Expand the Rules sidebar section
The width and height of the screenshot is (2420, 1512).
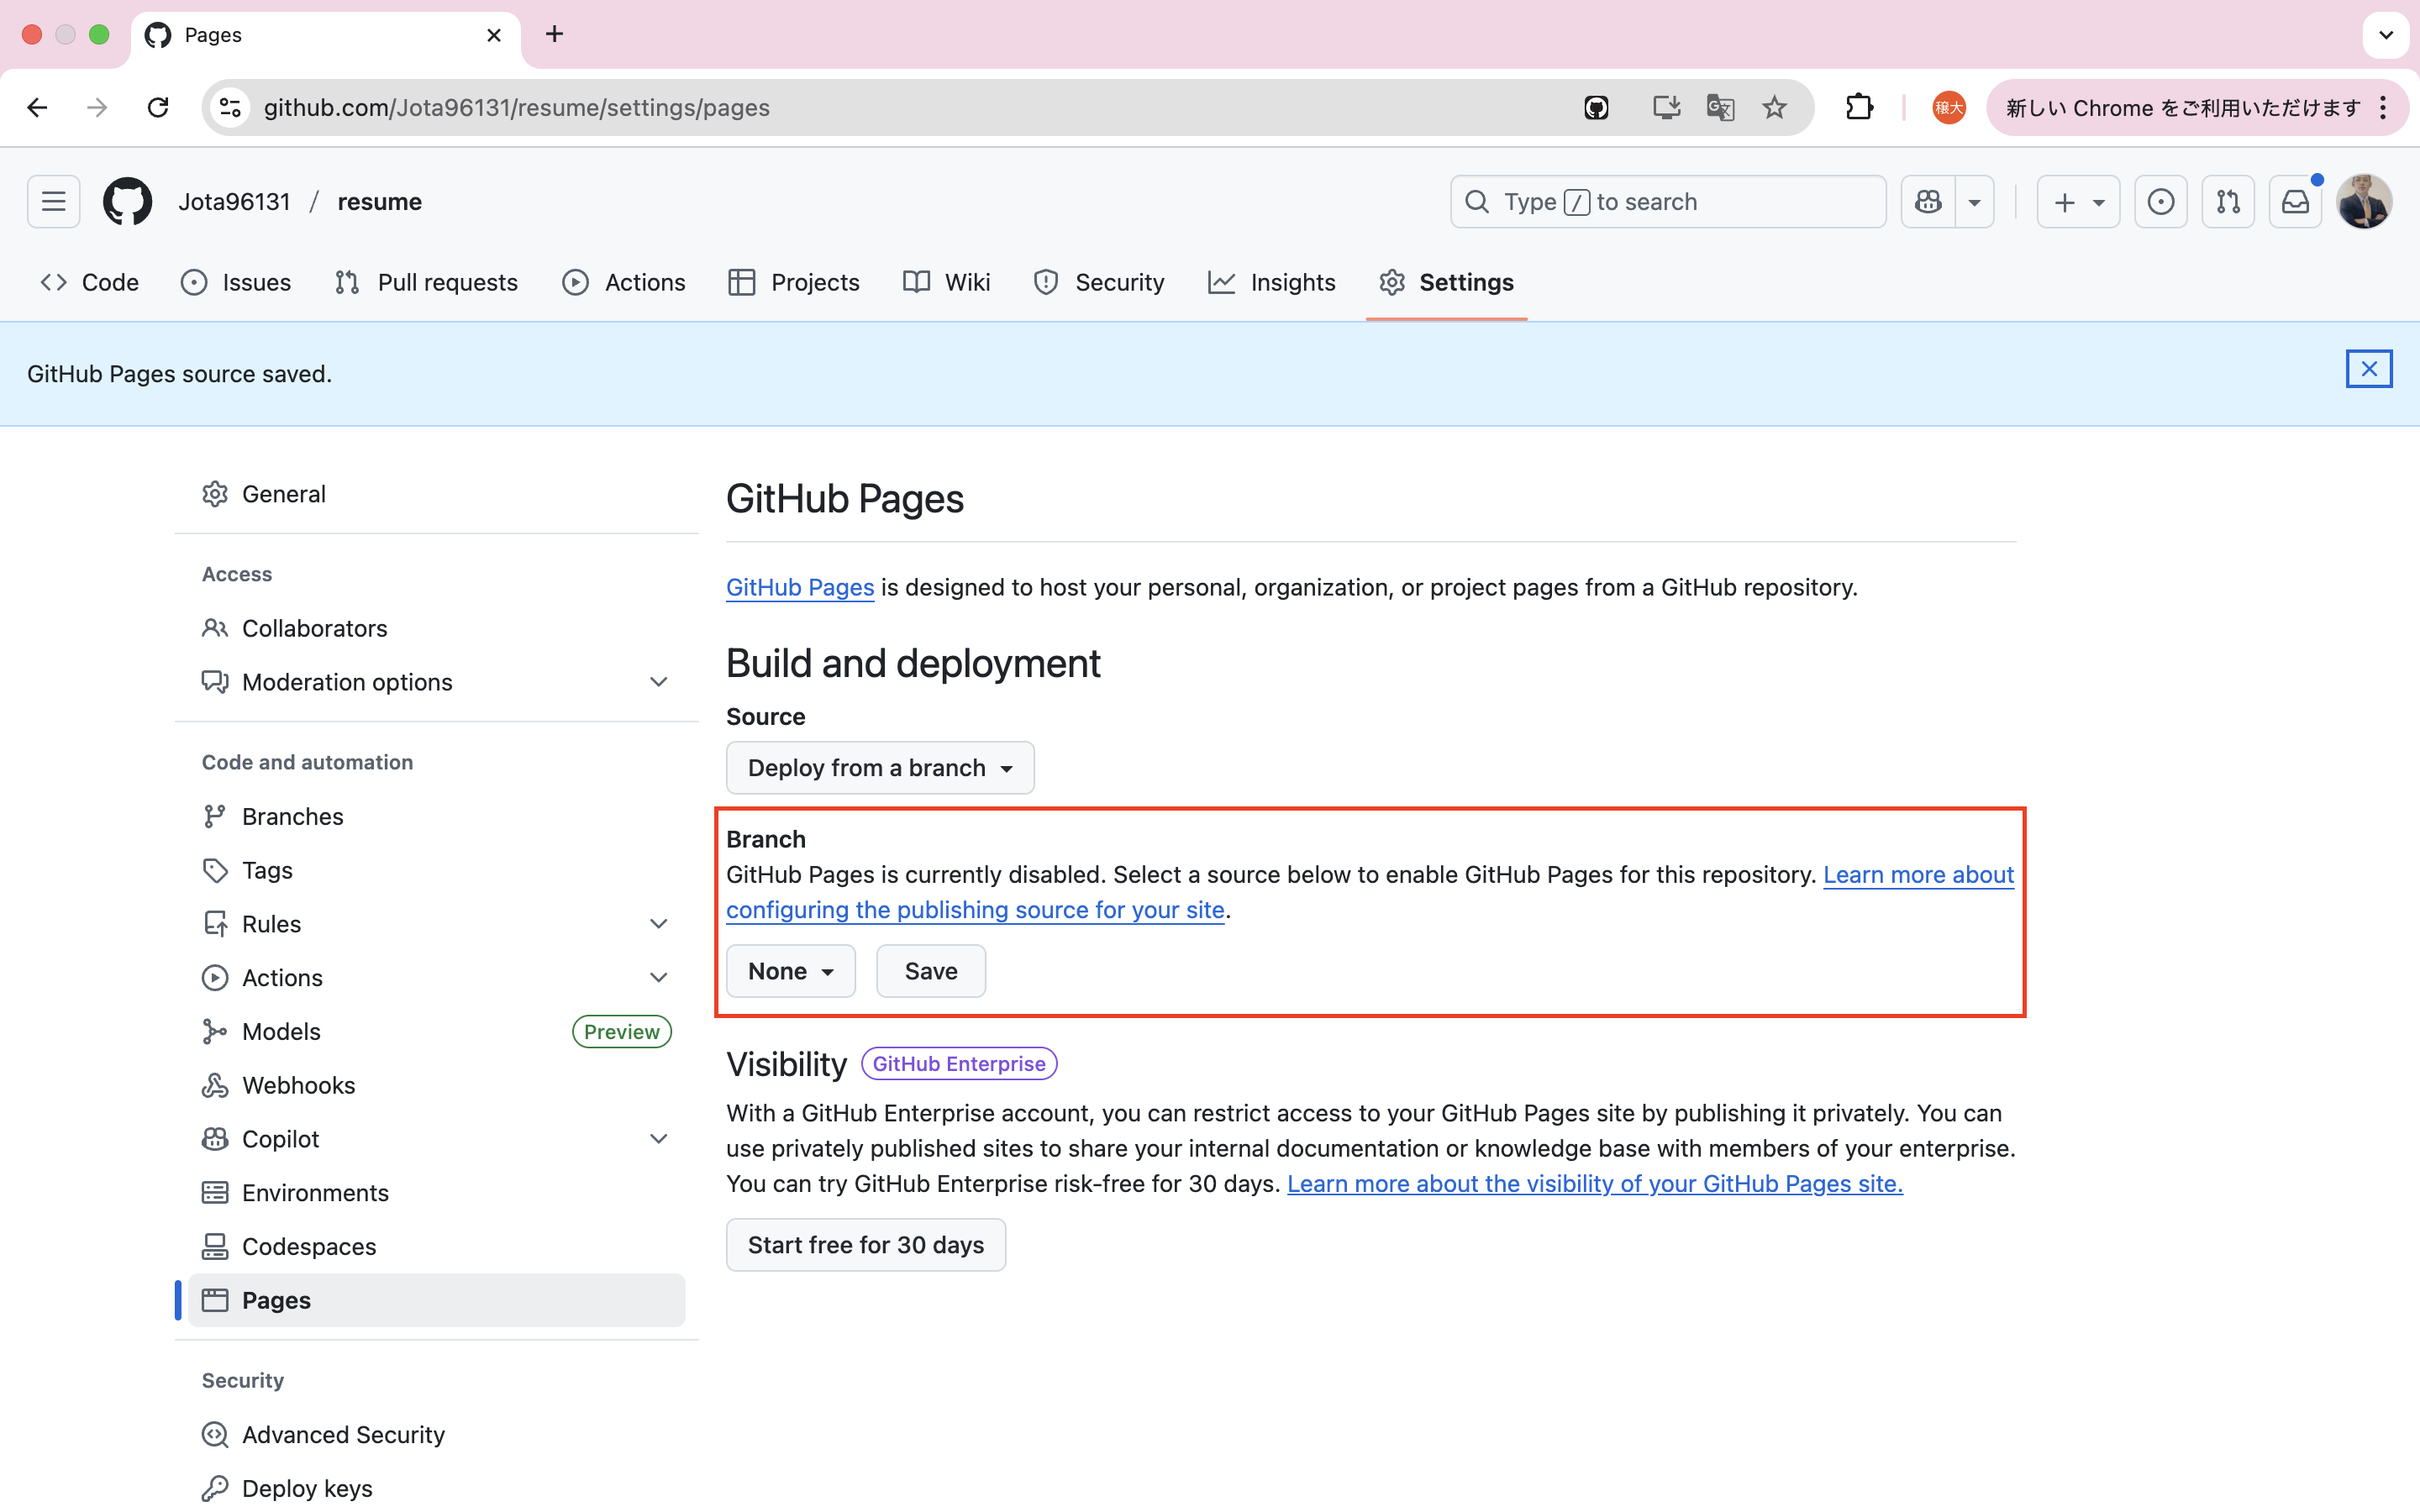tap(658, 924)
